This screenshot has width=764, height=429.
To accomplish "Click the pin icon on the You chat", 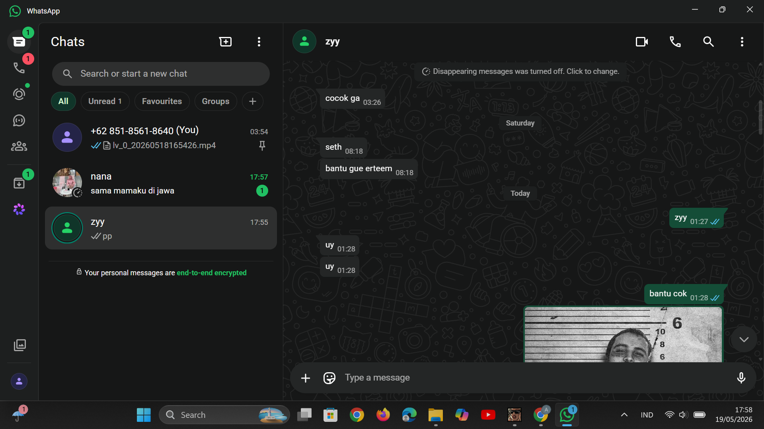I will [x=262, y=146].
